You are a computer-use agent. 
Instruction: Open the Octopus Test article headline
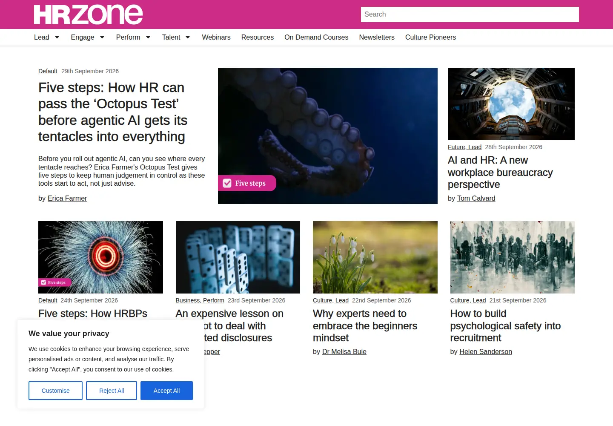coord(113,112)
